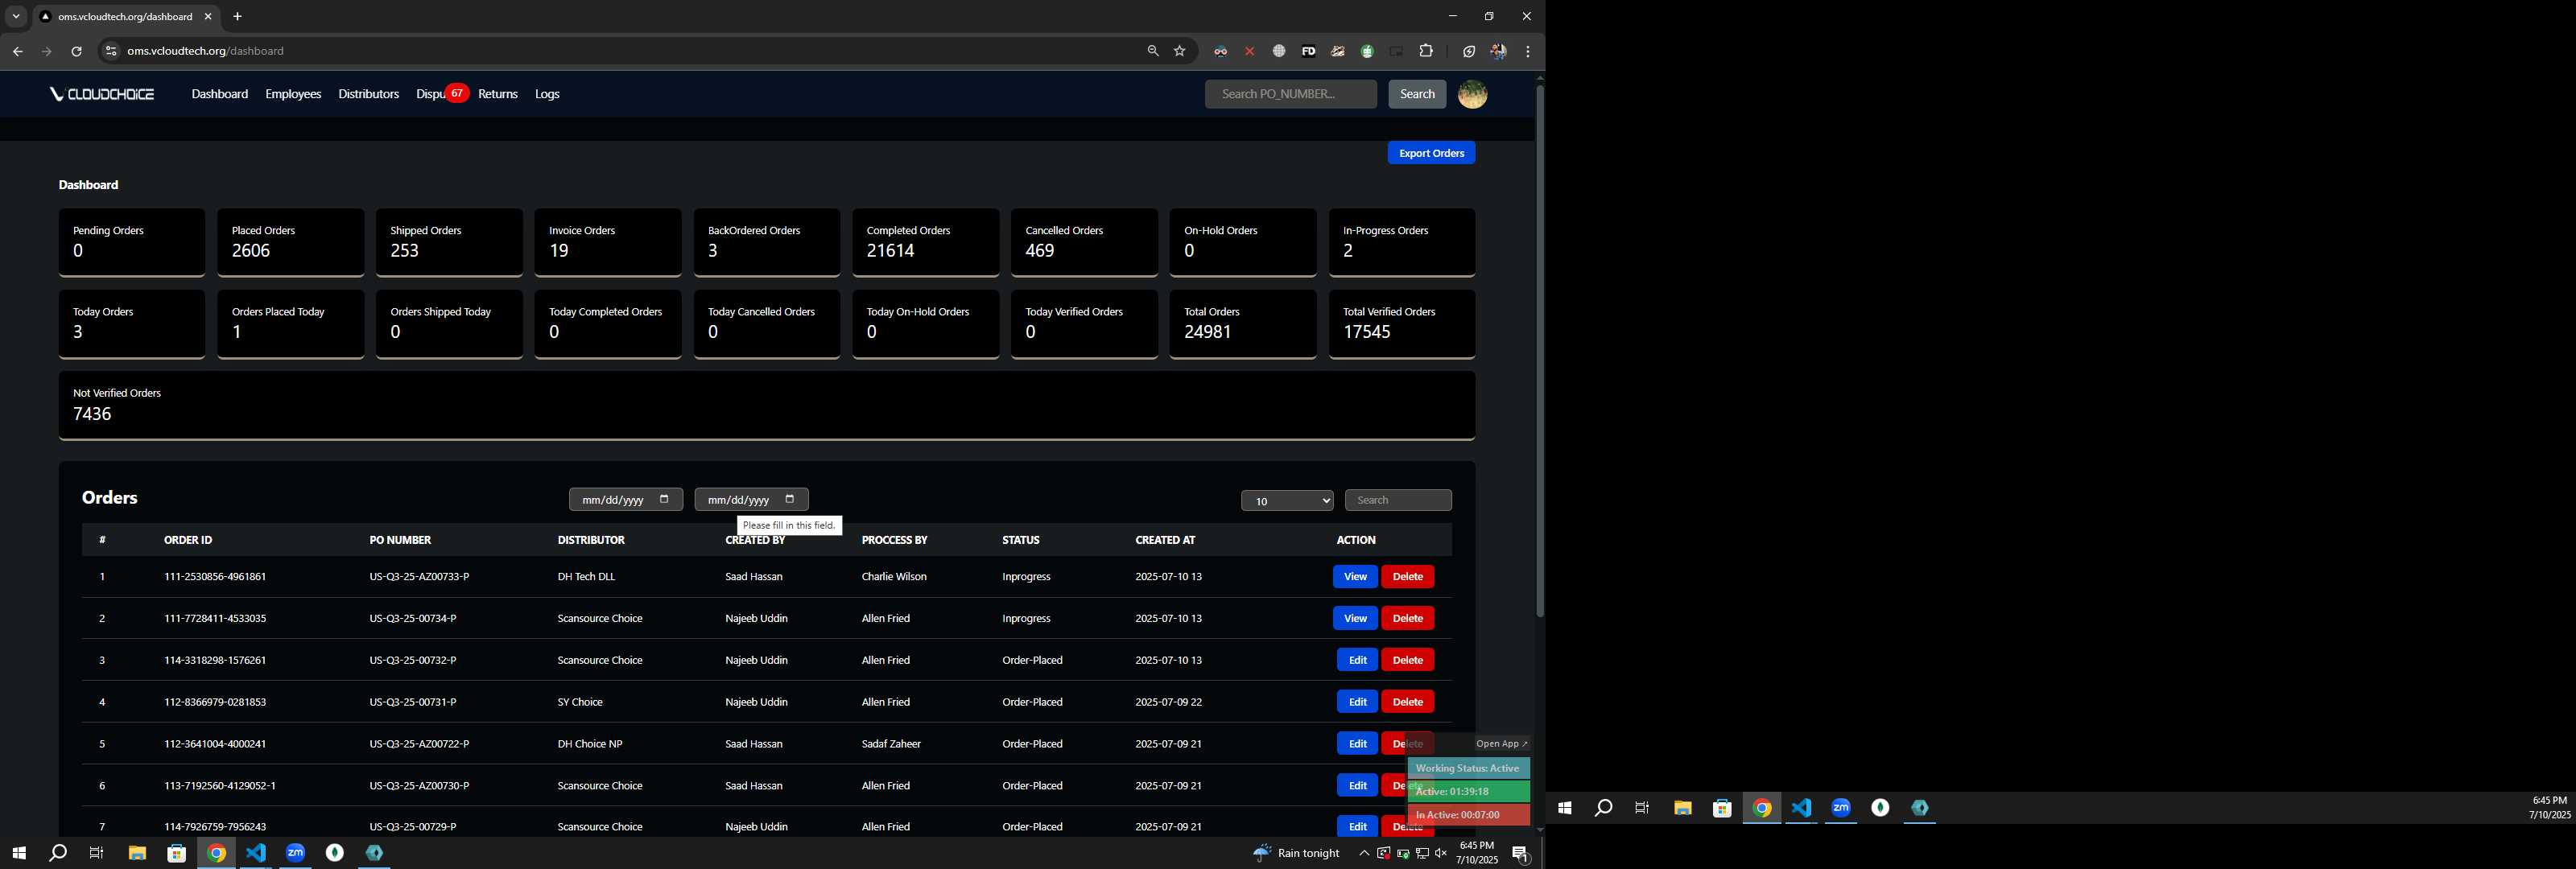
Task: Reload the dashboard page
Action: (76, 51)
